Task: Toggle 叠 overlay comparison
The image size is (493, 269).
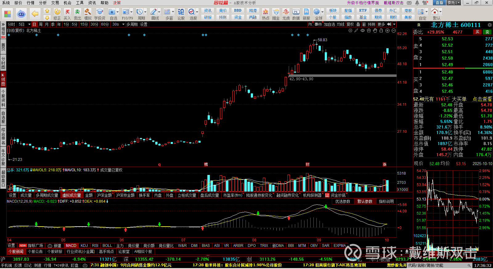Action: pos(358,24)
